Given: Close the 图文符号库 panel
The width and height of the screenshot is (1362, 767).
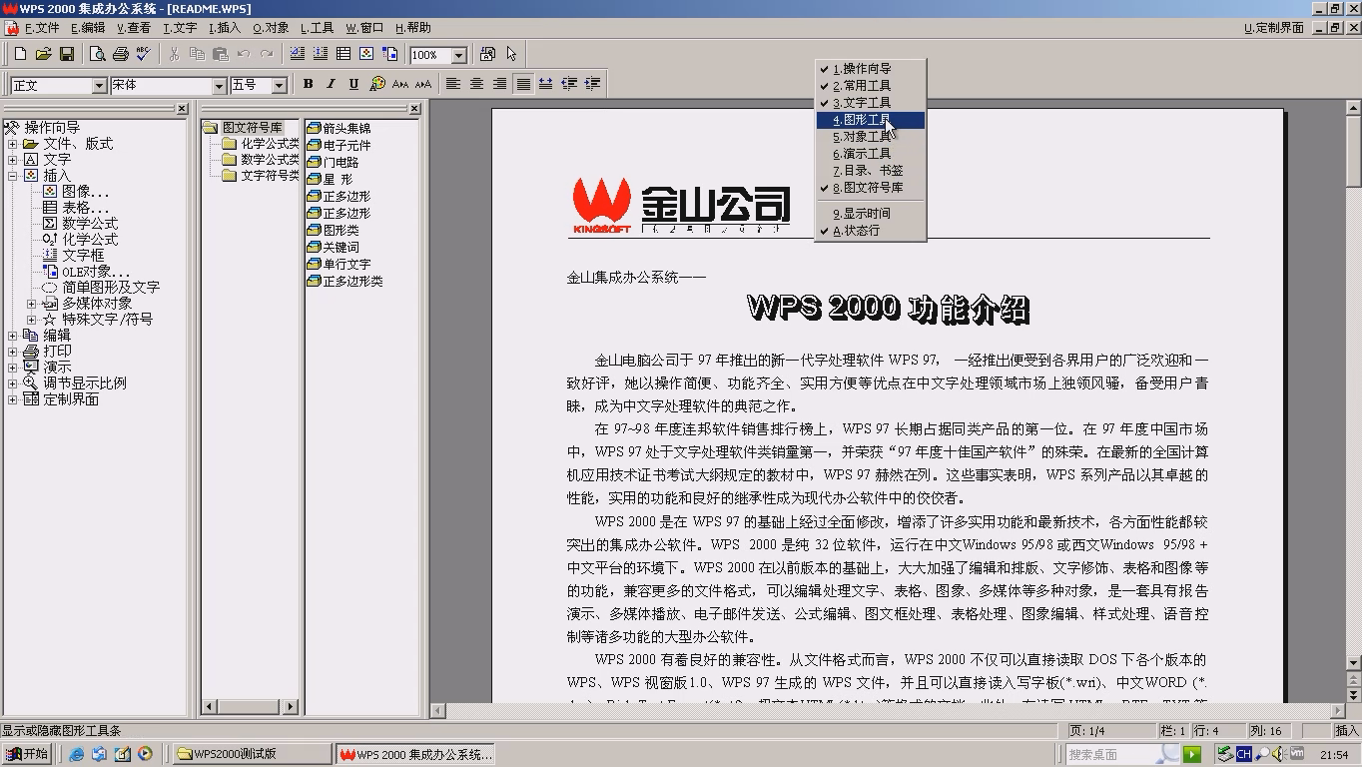Looking at the screenshot, I should click(x=414, y=109).
